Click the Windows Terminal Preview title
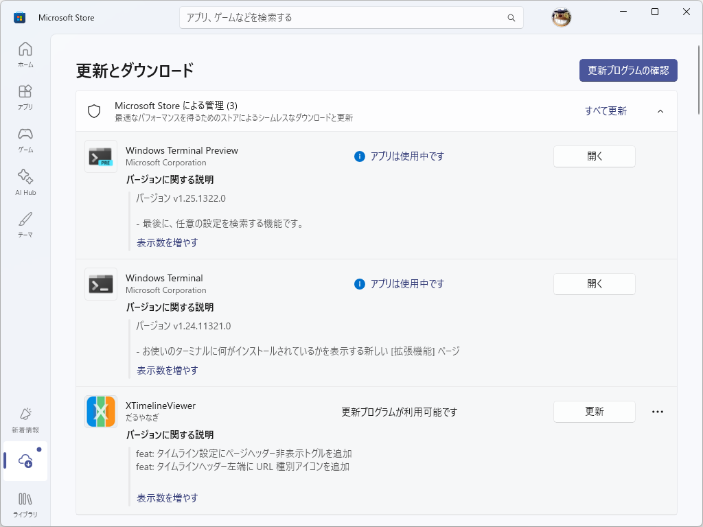Image resolution: width=703 pixels, height=527 pixels. click(x=181, y=150)
